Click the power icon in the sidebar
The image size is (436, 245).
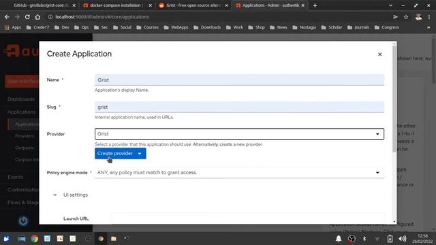(23, 221)
